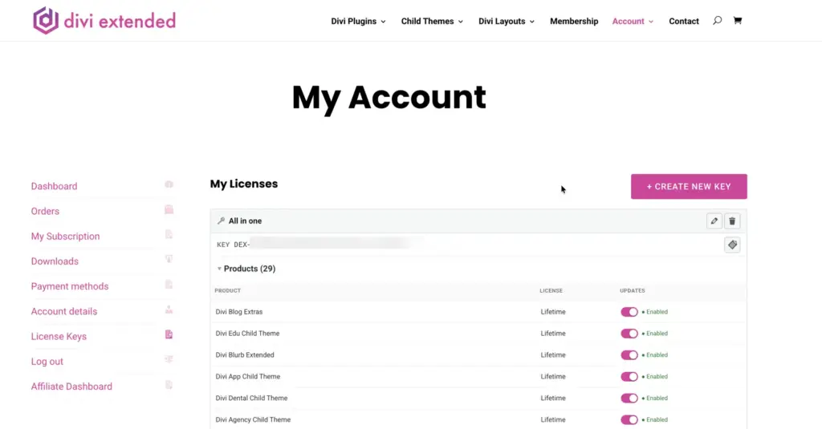Toggle updates for Divi Blurb Extended
Viewport: 822px width, 429px height.
tap(629, 355)
